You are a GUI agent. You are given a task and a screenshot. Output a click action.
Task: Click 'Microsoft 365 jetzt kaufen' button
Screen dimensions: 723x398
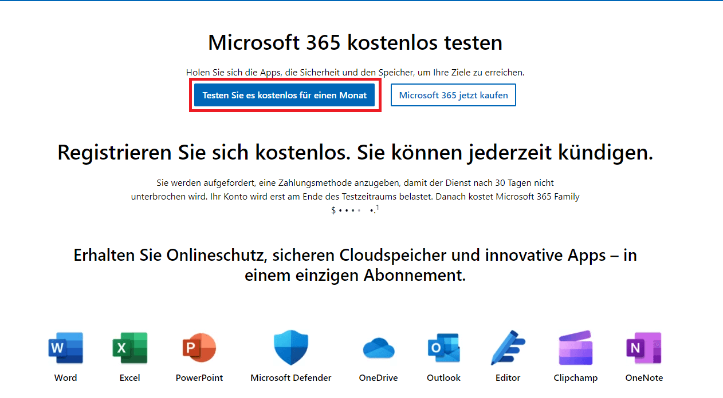(454, 95)
